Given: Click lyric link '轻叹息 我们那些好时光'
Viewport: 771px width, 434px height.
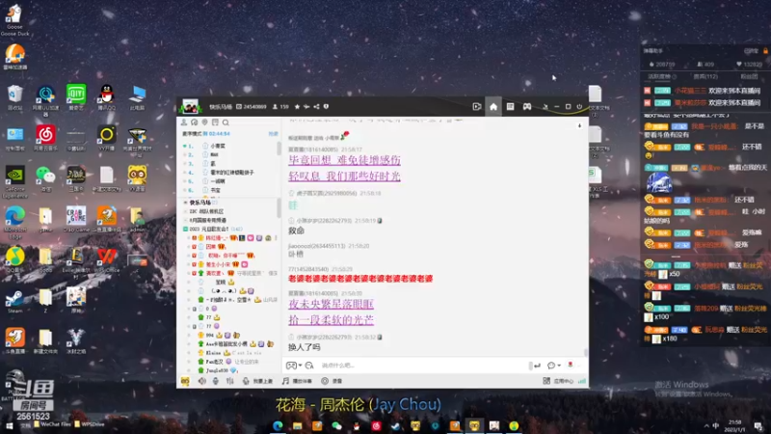Looking at the screenshot, I should click(344, 176).
